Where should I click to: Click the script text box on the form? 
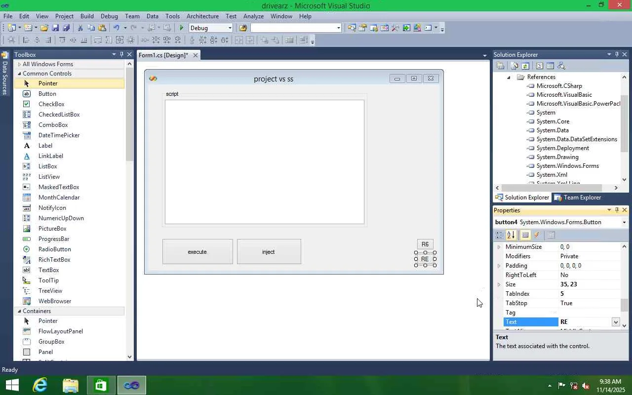[x=265, y=162]
